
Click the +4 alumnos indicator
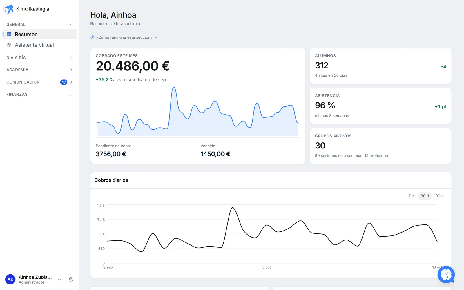[443, 67]
